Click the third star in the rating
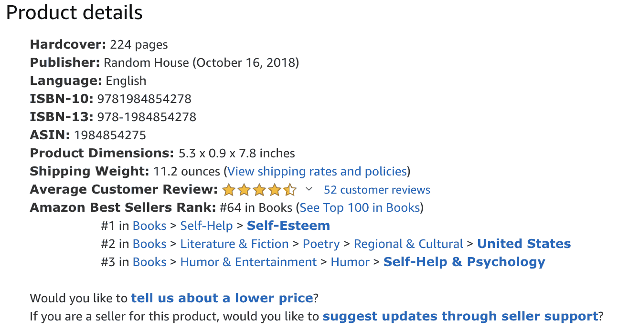 tap(258, 190)
